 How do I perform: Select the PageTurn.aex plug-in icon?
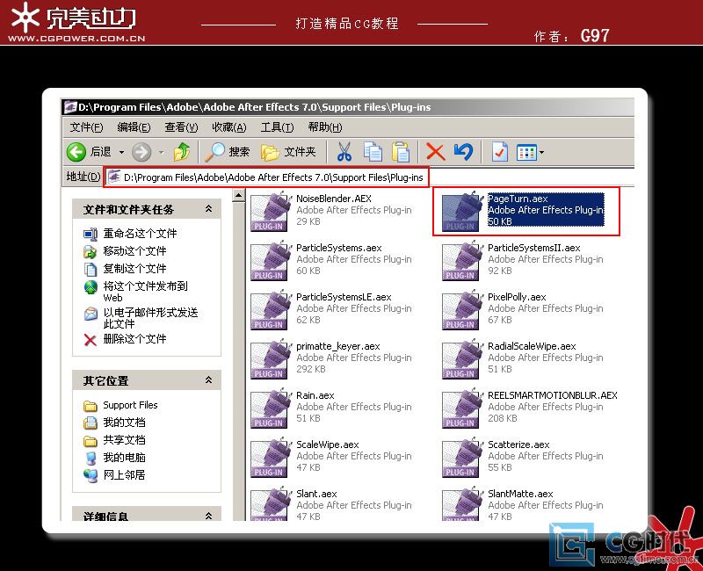coord(462,211)
